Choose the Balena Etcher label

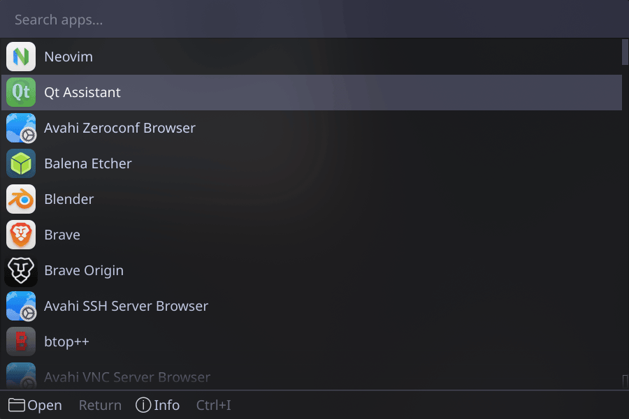click(x=88, y=163)
